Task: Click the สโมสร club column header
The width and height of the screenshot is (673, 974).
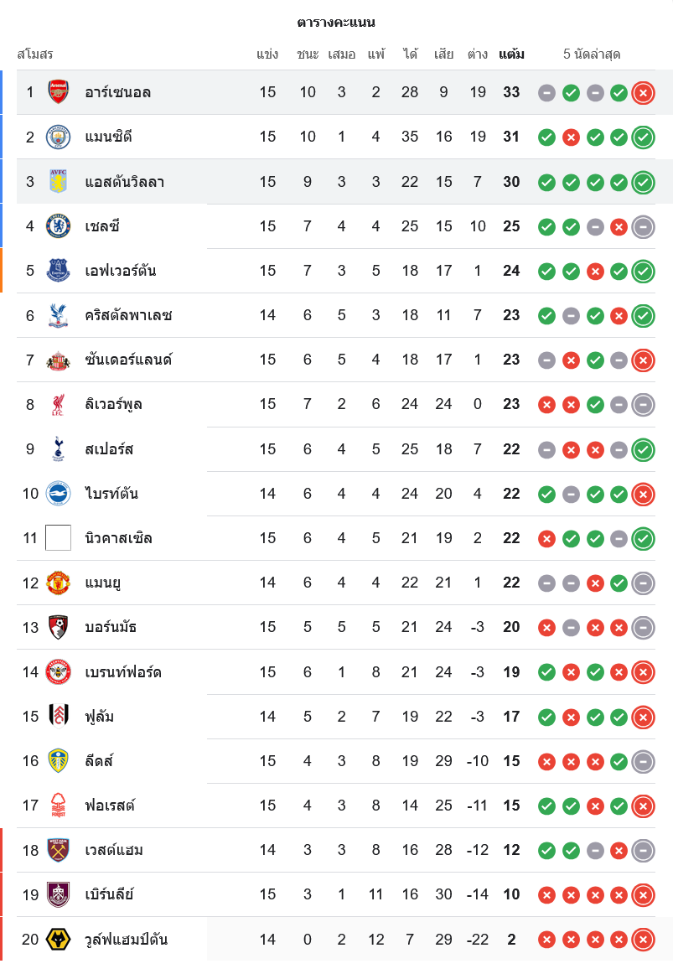Action: [35, 54]
